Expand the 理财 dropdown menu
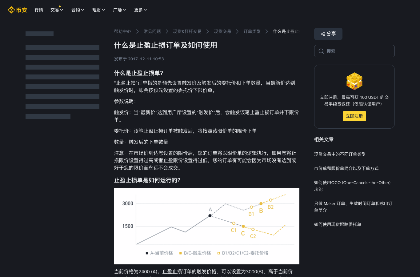Screen dimensions: 420x277 99,10
